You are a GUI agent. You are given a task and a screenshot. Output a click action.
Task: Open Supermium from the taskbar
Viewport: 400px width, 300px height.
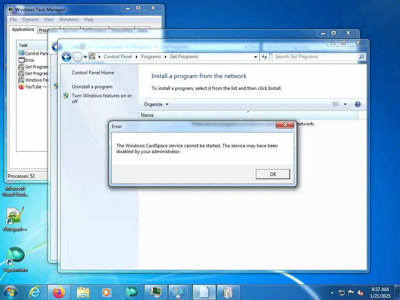click(x=131, y=292)
